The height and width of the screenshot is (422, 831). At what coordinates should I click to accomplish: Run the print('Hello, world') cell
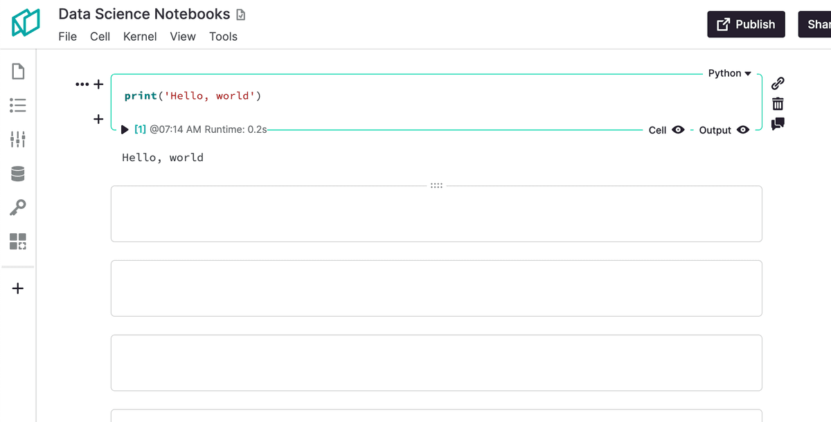(x=125, y=129)
